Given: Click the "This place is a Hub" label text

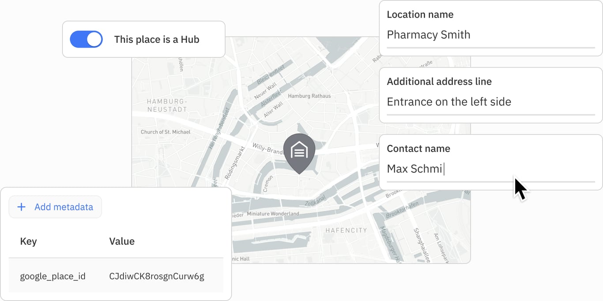Looking at the screenshot, I should 157,39.
